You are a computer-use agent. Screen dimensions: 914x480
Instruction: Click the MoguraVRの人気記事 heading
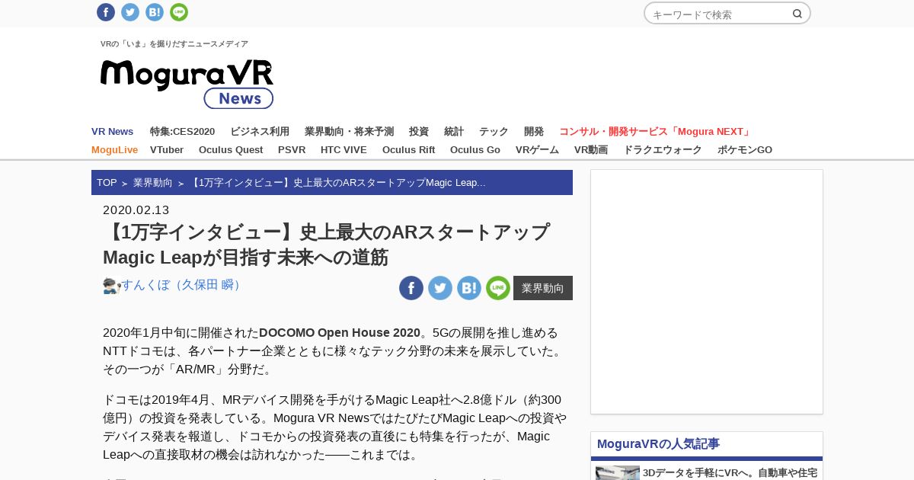pyautogui.click(x=658, y=443)
